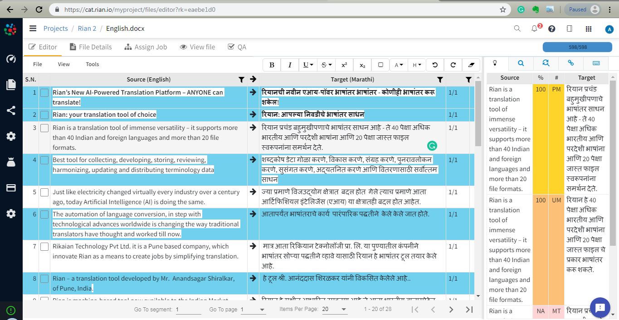Open the money bag icon in the sidebar
619x320 pixels.
(11, 162)
